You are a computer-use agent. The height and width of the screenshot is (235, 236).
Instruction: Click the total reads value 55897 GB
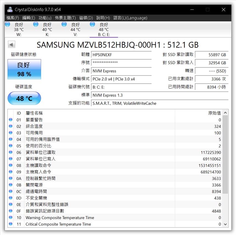click(212, 55)
